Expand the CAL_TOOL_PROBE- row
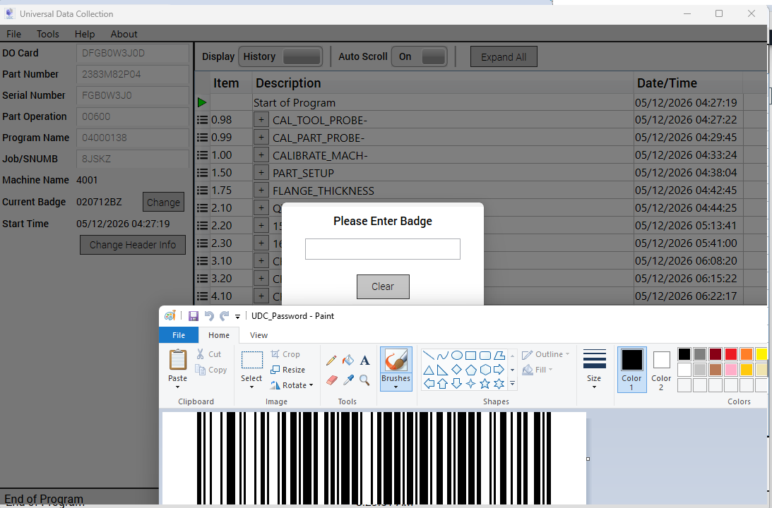 (261, 120)
